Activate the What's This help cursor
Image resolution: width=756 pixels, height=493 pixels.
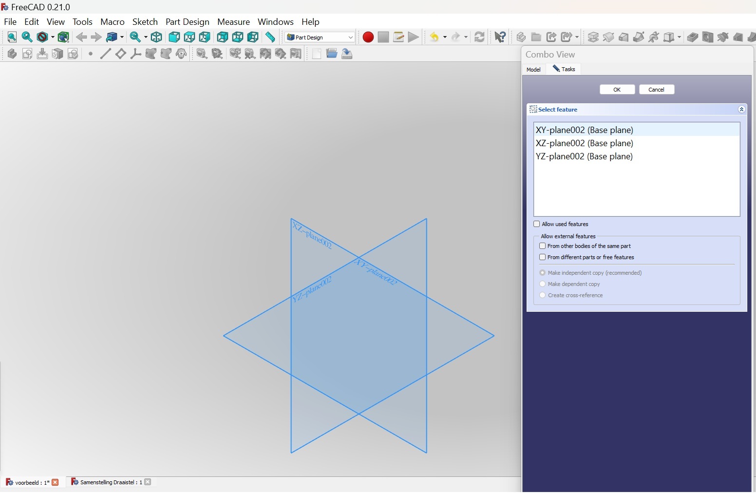(x=500, y=37)
